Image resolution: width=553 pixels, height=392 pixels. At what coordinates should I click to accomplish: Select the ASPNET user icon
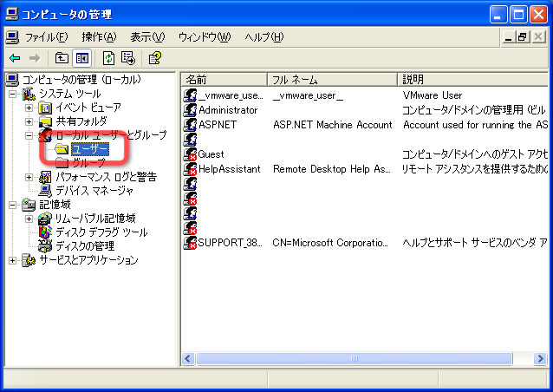coord(190,125)
